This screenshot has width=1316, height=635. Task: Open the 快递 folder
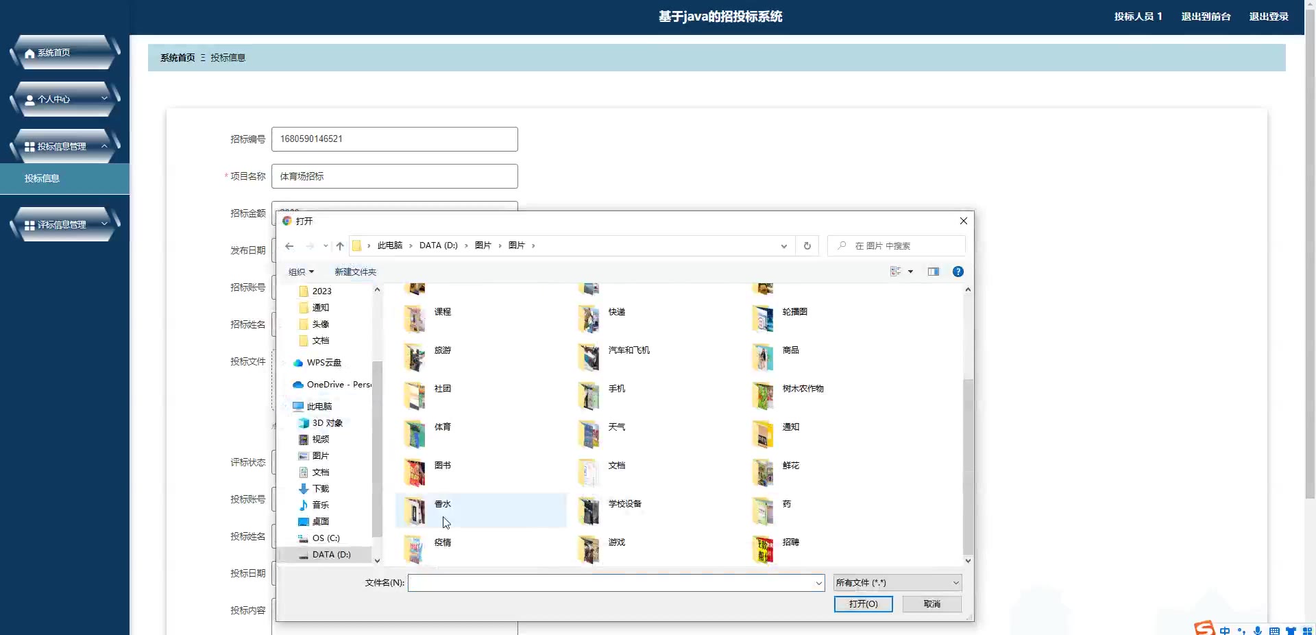click(x=588, y=319)
